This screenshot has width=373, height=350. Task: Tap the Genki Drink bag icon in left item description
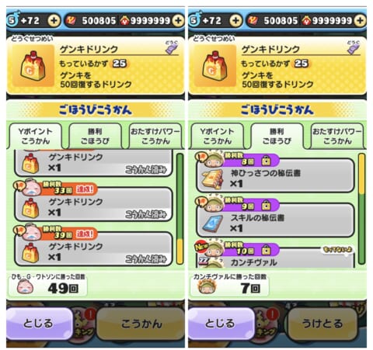tap(33, 66)
